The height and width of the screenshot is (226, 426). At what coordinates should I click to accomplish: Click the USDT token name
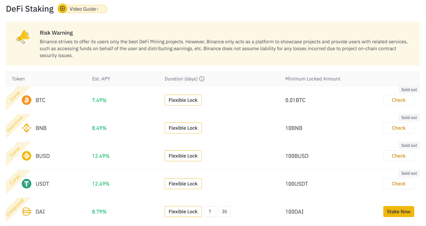pos(42,184)
